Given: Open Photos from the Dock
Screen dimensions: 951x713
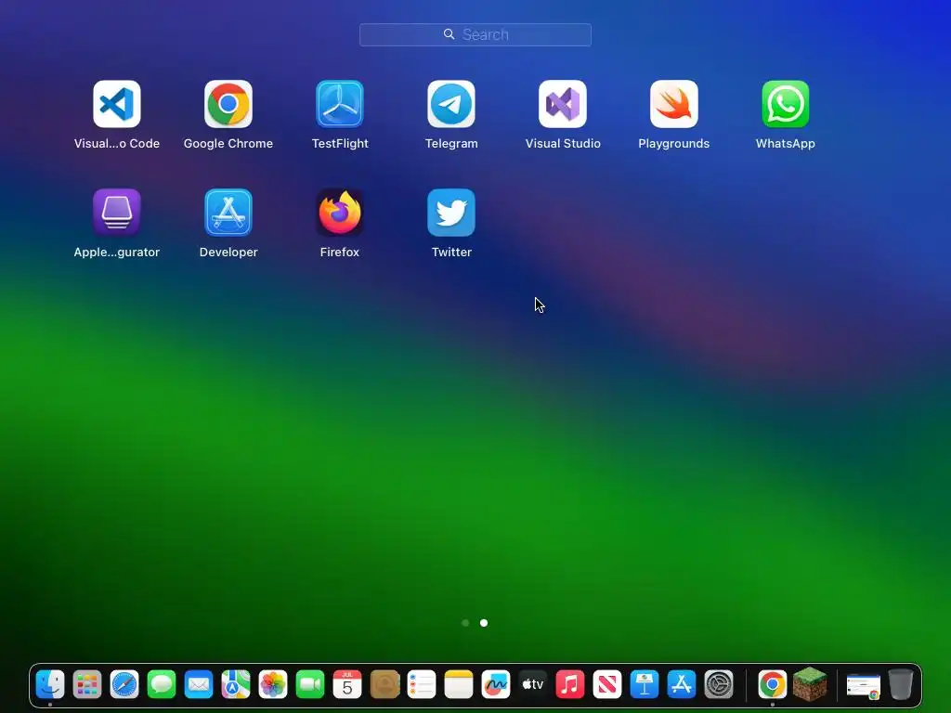Looking at the screenshot, I should (x=273, y=684).
